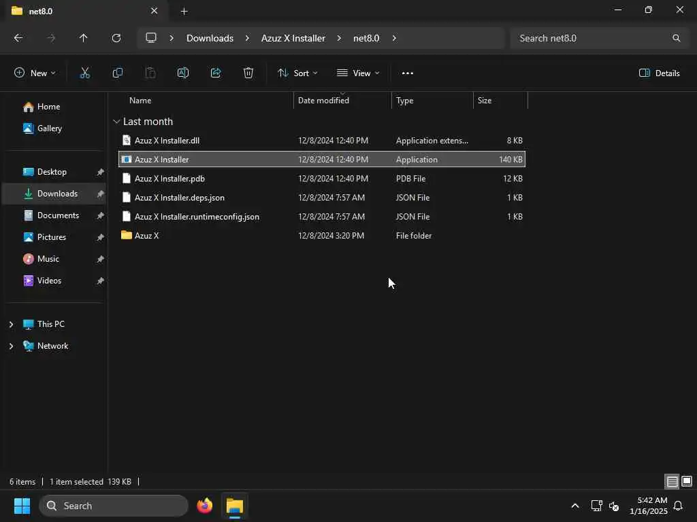Image resolution: width=697 pixels, height=522 pixels.
Task: Click the Paste clipboard icon
Action: coord(150,73)
